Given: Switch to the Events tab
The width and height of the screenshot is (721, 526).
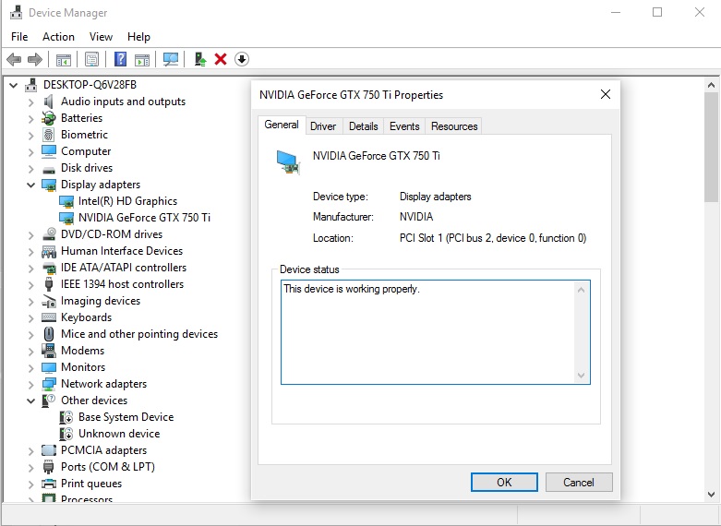Looking at the screenshot, I should [x=404, y=126].
